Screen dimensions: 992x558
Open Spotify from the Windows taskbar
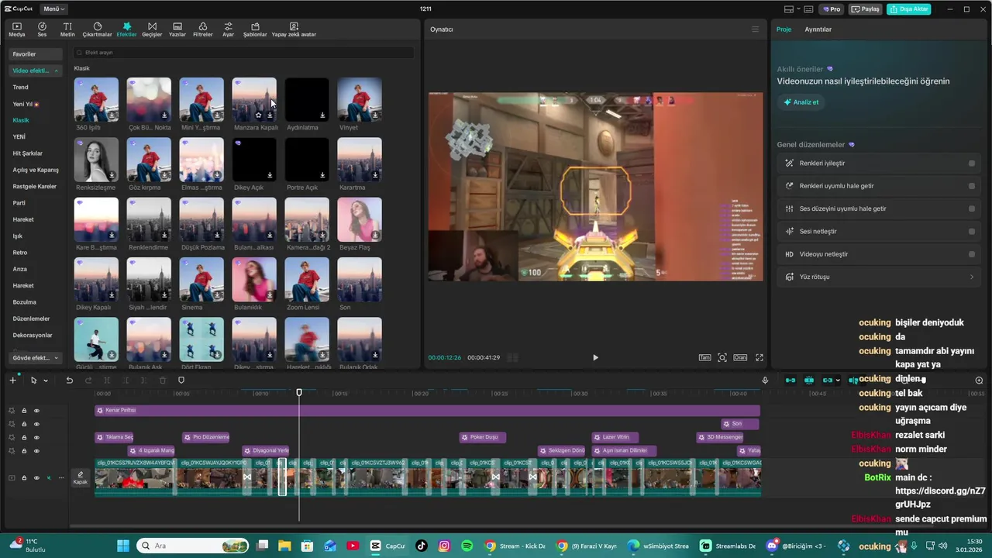tap(467, 546)
